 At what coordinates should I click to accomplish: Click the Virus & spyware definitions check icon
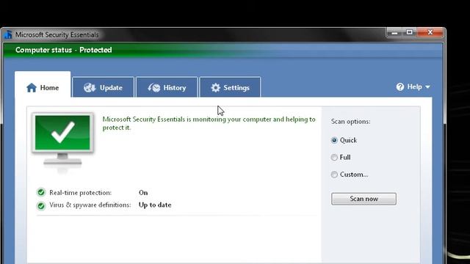pos(41,205)
